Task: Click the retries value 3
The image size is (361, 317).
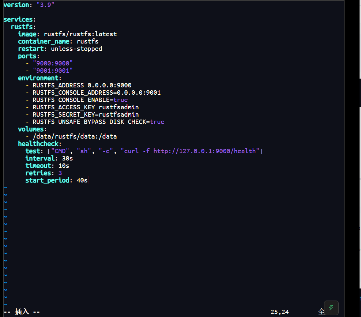Action: [x=60, y=173]
